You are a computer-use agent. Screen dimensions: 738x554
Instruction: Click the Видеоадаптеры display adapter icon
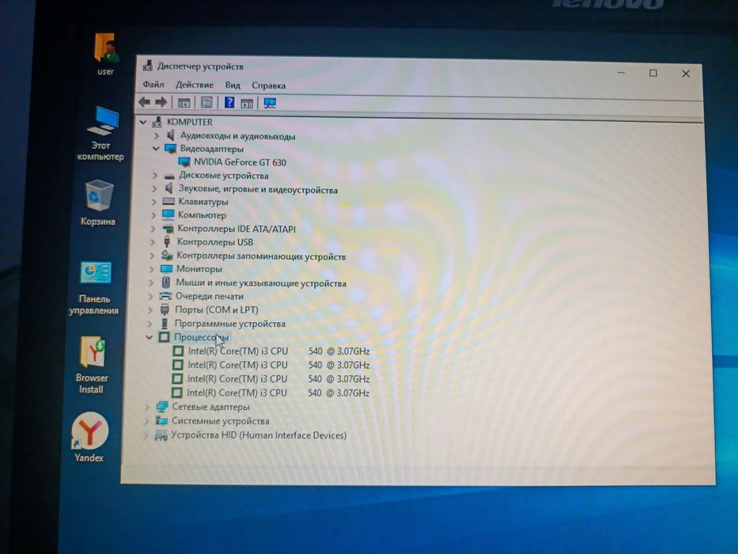coord(170,149)
